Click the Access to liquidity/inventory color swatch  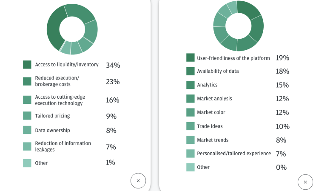point(27,65)
